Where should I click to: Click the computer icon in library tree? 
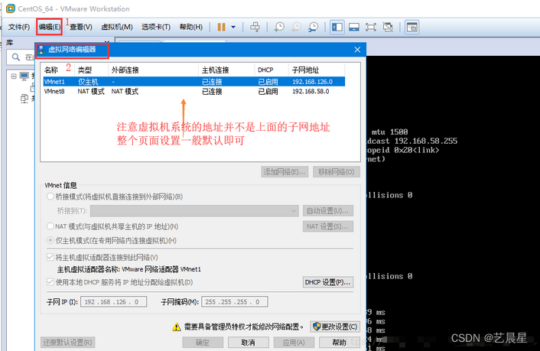click(x=24, y=76)
